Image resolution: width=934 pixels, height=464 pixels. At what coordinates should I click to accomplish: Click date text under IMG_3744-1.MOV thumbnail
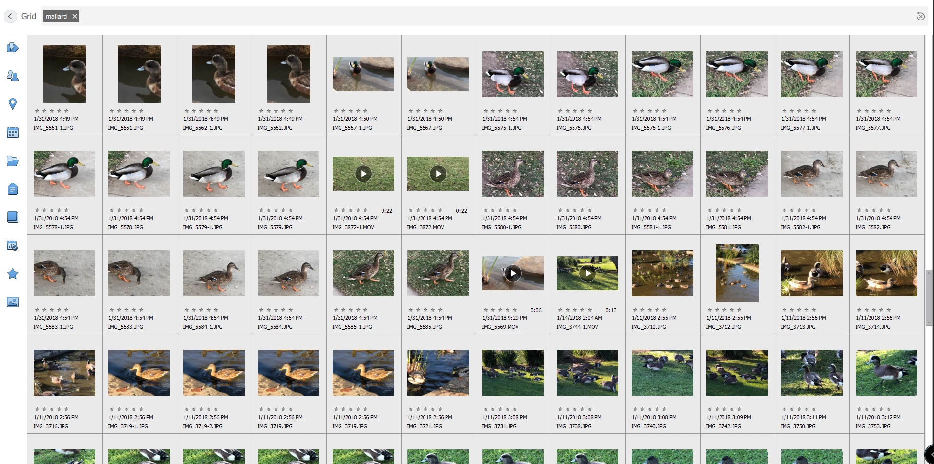click(x=580, y=318)
